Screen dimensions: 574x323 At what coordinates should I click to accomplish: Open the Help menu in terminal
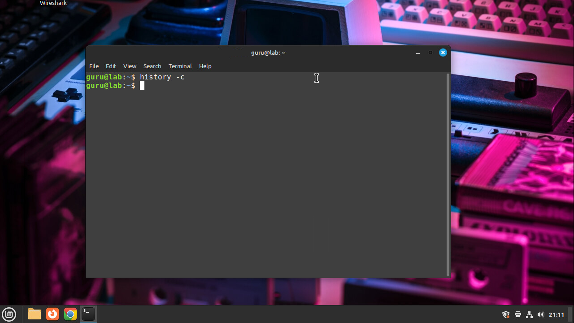click(205, 66)
